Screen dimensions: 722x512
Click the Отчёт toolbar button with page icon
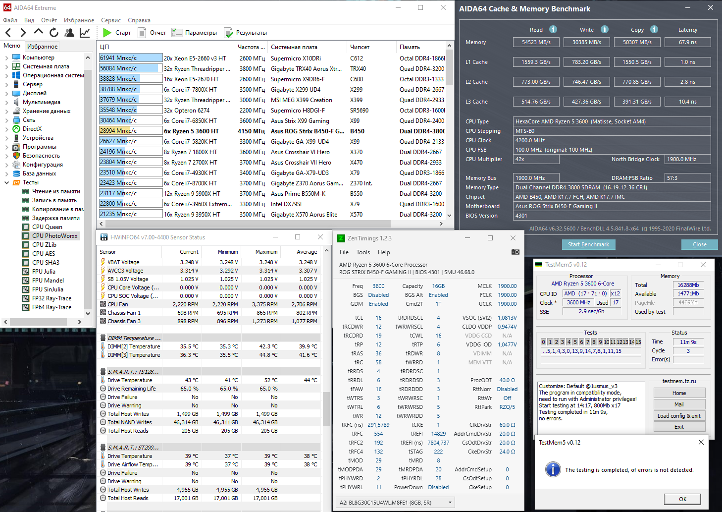(152, 33)
